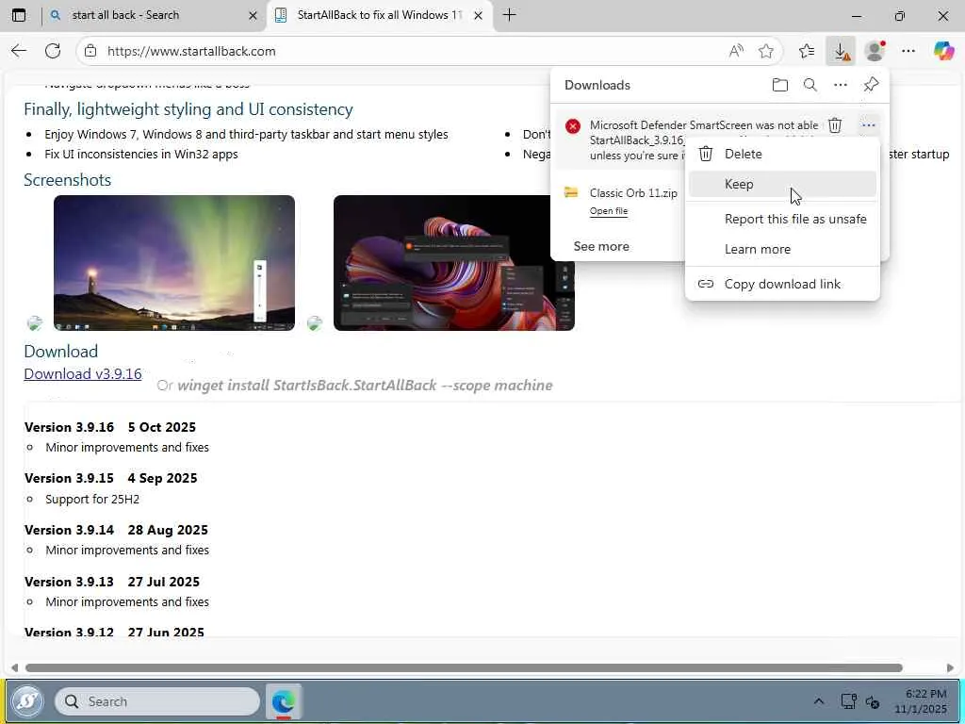Screen dimensions: 965x724
Task: Click Version 3.9.13 27 Jul 2025 heading
Action: coord(112,582)
